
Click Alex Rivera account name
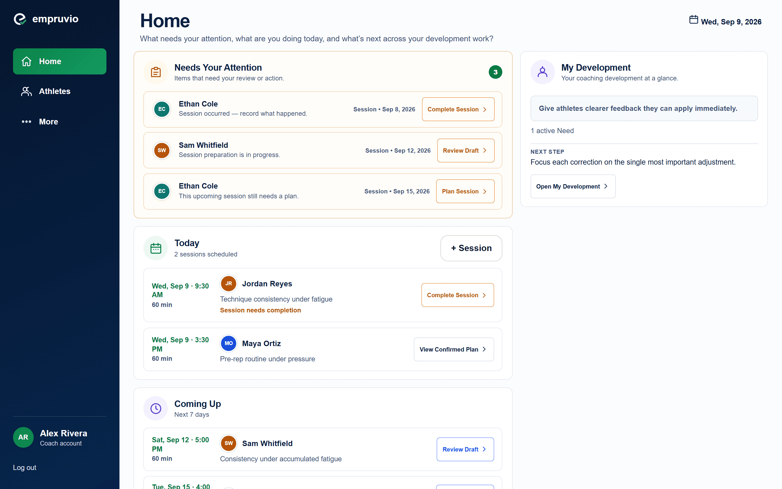63,433
